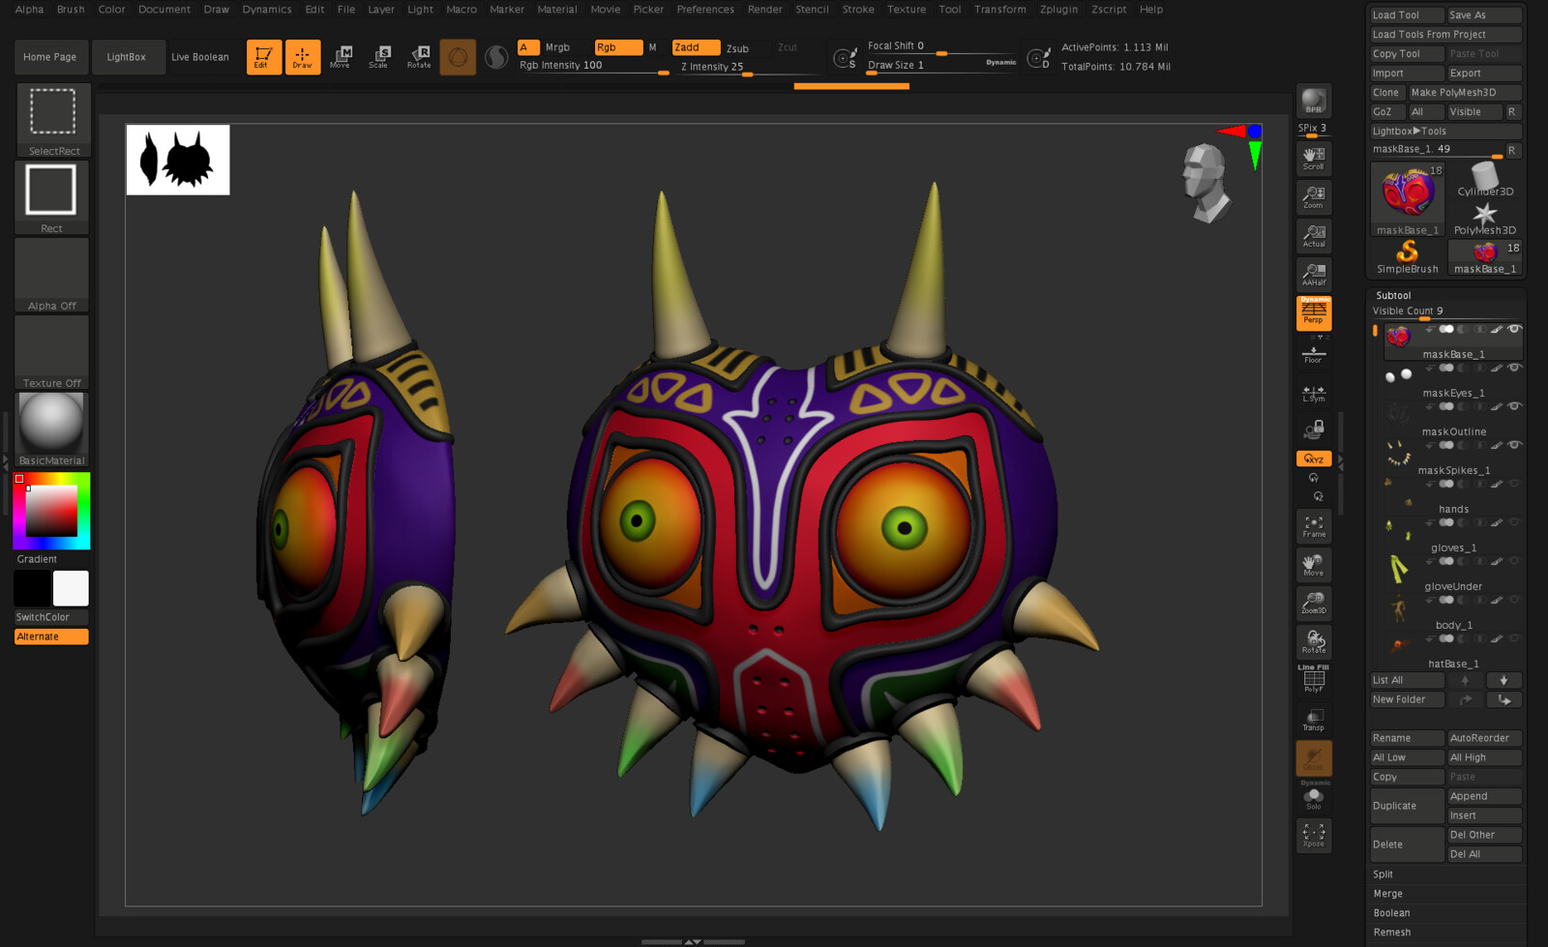
Task: Toggle Dynamic Persp perspective mode
Action: 1314,313
